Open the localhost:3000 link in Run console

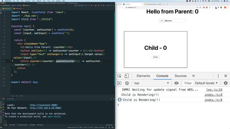44,105
